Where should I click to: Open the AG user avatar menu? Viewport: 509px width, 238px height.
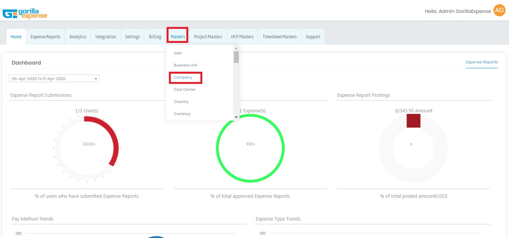point(499,11)
